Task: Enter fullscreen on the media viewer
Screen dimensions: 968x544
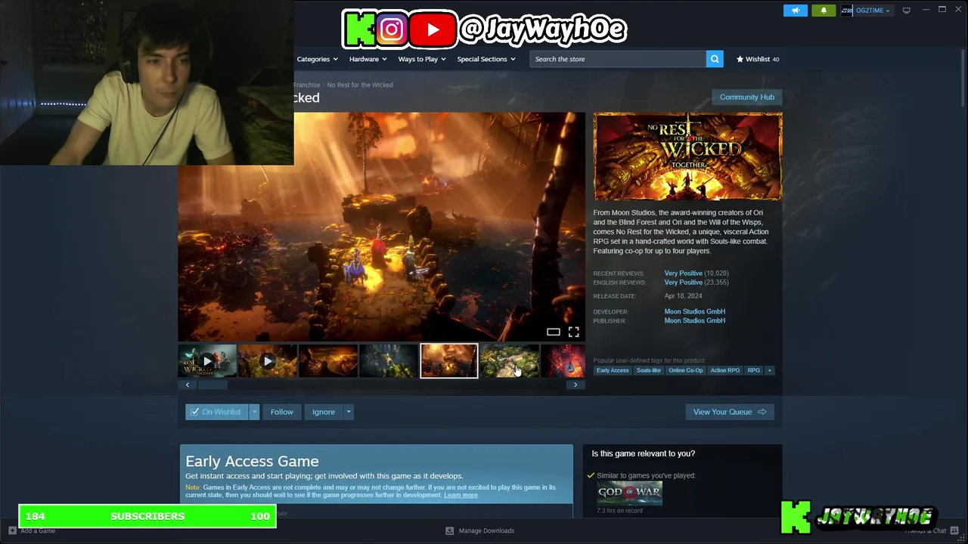Action: pos(574,332)
